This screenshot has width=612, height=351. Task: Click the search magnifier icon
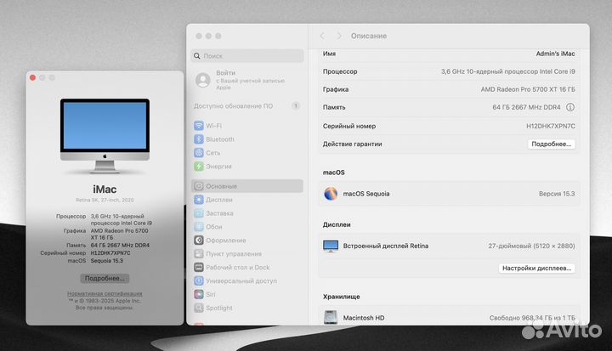[197, 56]
